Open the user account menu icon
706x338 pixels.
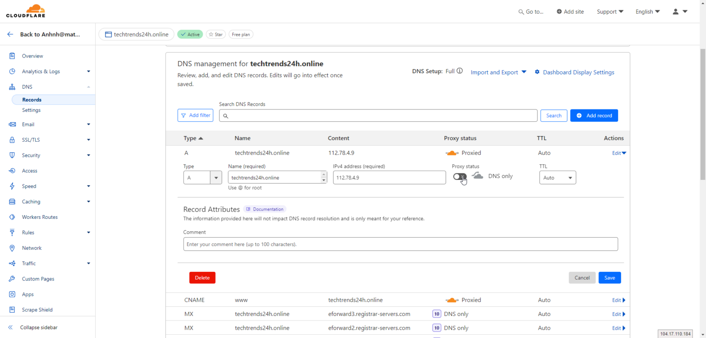[x=680, y=11]
